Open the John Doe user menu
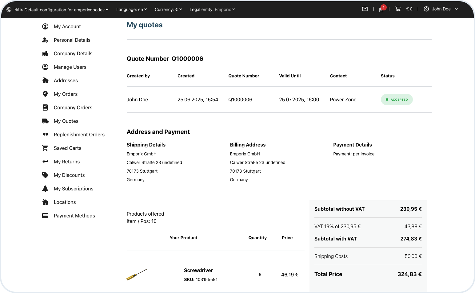The image size is (475, 293). (441, 9)
